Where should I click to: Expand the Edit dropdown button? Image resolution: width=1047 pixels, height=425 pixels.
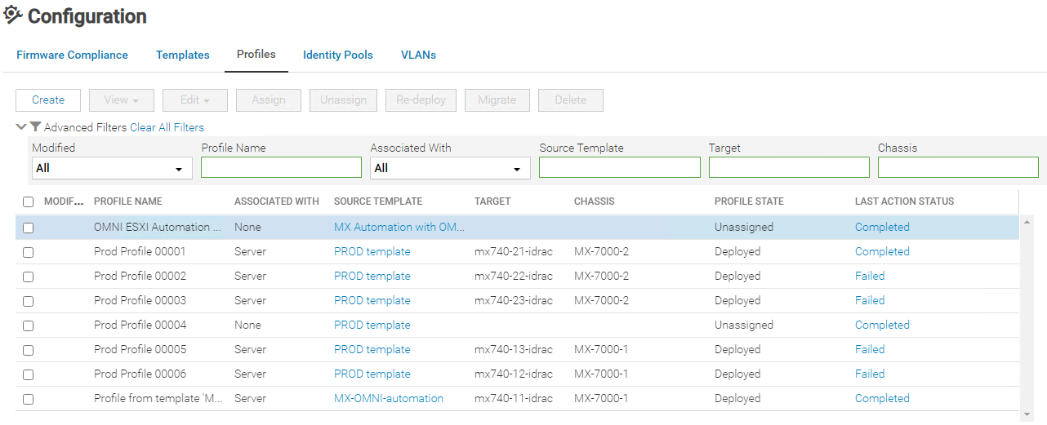[194, 100]
